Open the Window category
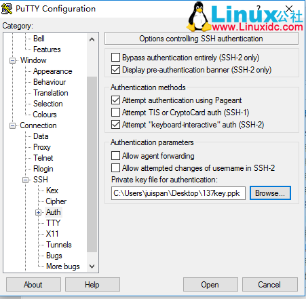Screen dimensions: 306x299 pos(33,60)
